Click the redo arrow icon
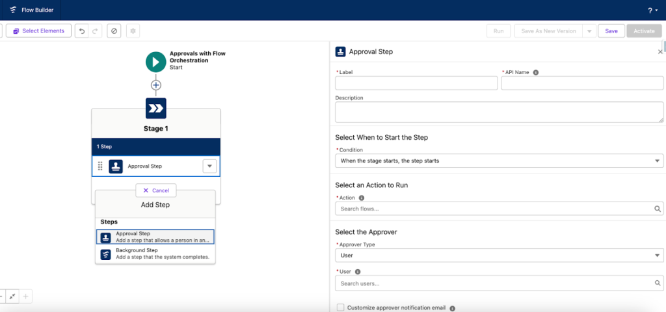Screen dimensions: 666x312 [x=95, y=31]
